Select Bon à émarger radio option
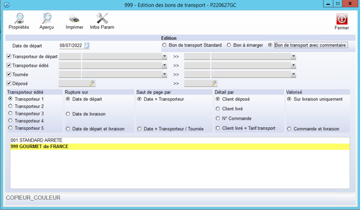The image size is (360, 210). coord(229,45)
